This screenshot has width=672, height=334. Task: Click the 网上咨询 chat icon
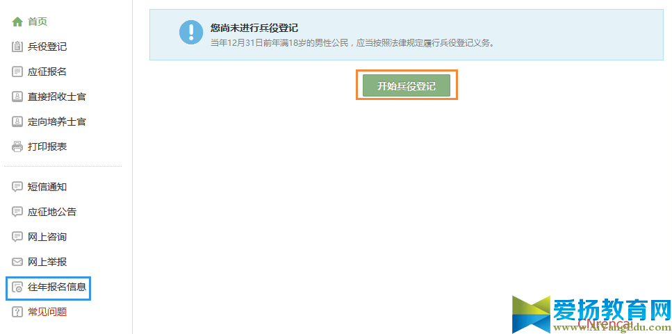pos(17,237)
